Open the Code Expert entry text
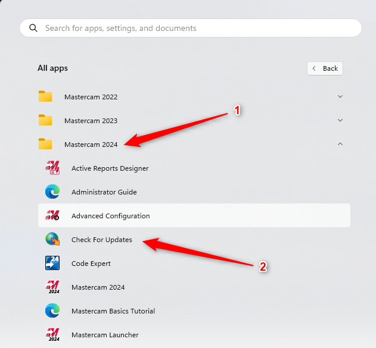The width and height of the screenshot is (376, 348). tap(91, 264)
